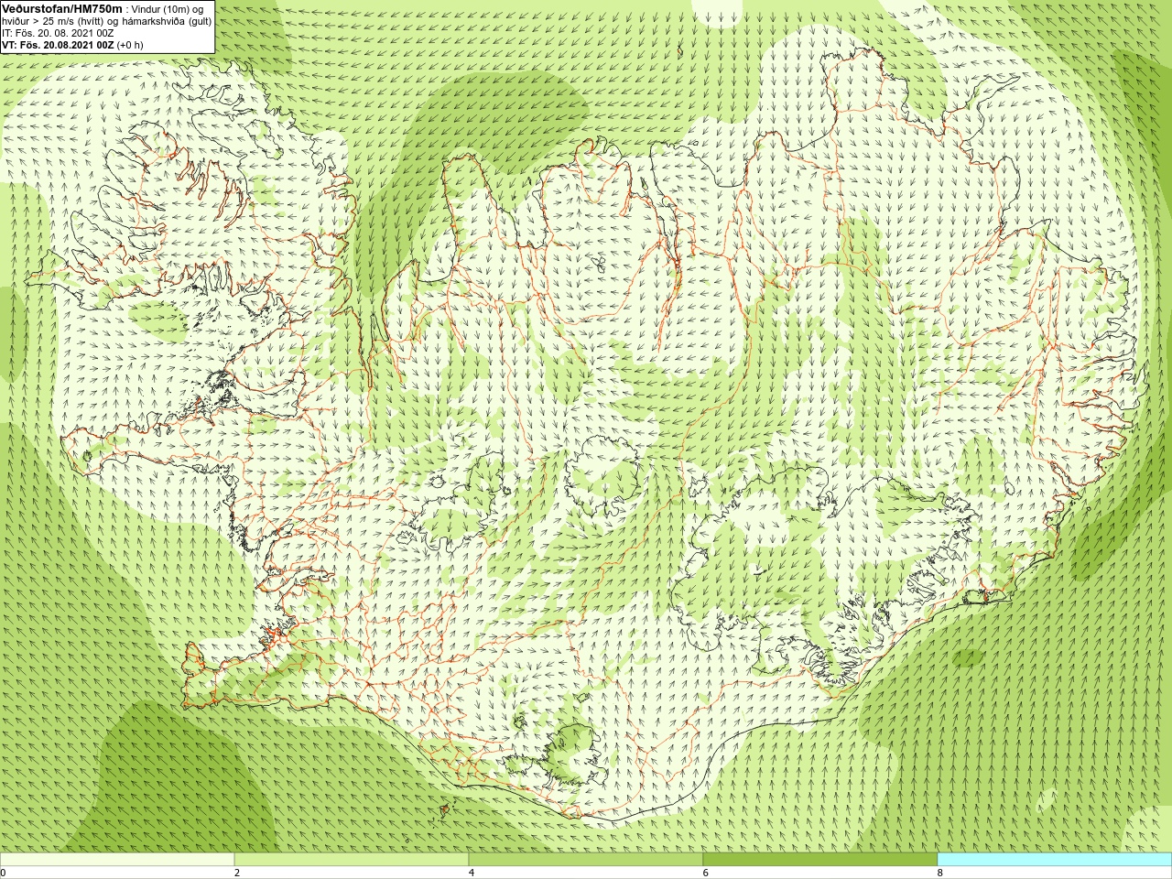Click the 'hviður > 25 m/s' legend line
Image resolution: width=1172 pixels, height=879 pixels.
(106, 20)
